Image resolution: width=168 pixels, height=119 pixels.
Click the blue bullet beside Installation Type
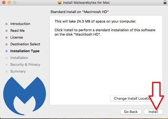(x=7, y=51)
